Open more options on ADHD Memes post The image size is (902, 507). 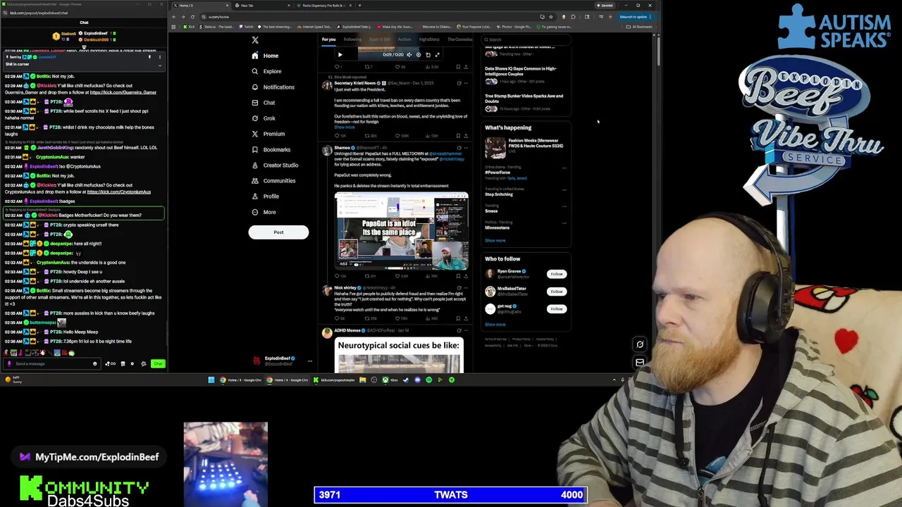click(466, 330)
